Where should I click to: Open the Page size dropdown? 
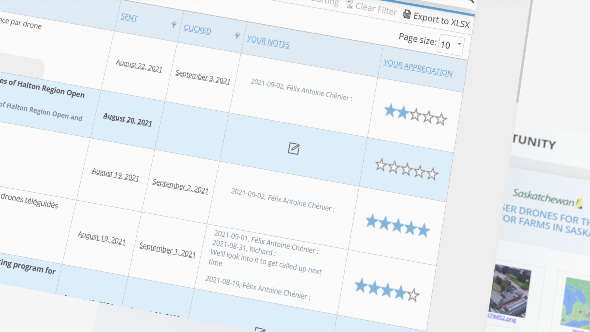[451, 45]
